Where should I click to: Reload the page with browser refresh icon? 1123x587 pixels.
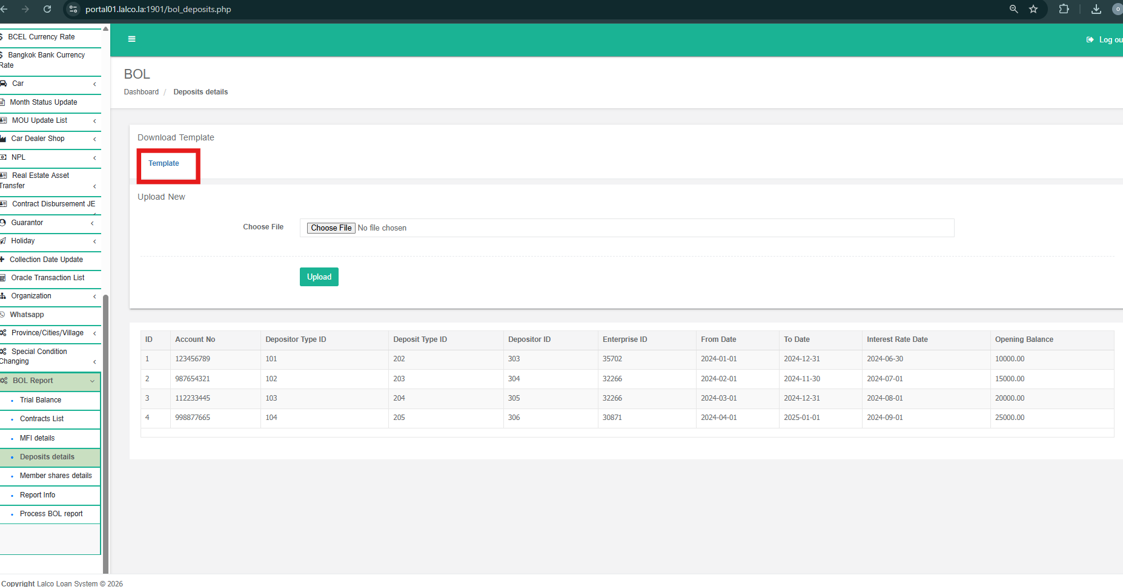coord(47,9)
